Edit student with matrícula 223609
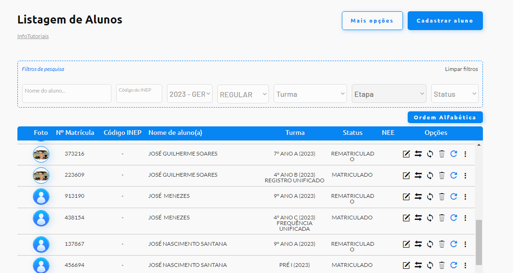This screenshot has width=513, height=273. (406, 176)
